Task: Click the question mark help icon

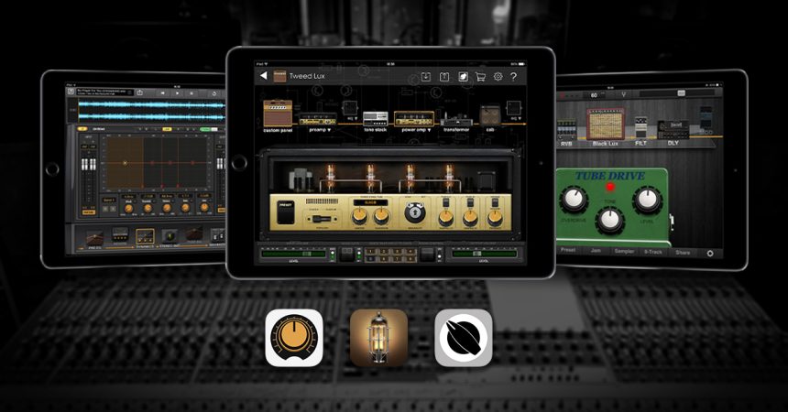Action: click(514, 77)
